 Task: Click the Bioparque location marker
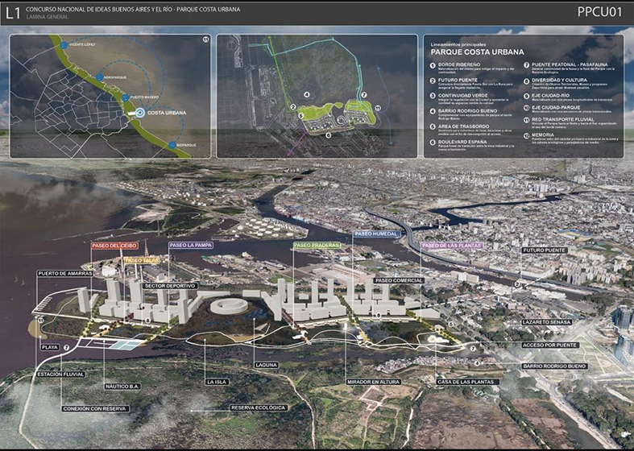pyautogui.click(x=172, y=145)
